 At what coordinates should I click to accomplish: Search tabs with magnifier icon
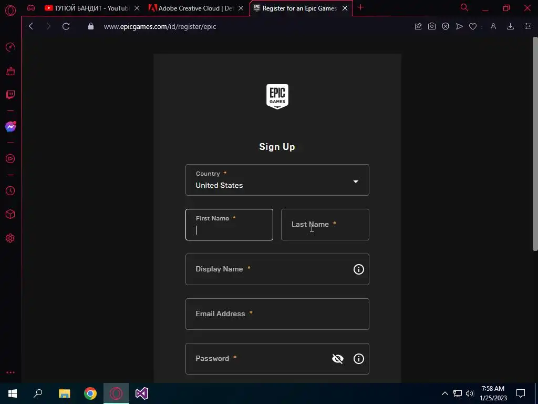point(464,7)
